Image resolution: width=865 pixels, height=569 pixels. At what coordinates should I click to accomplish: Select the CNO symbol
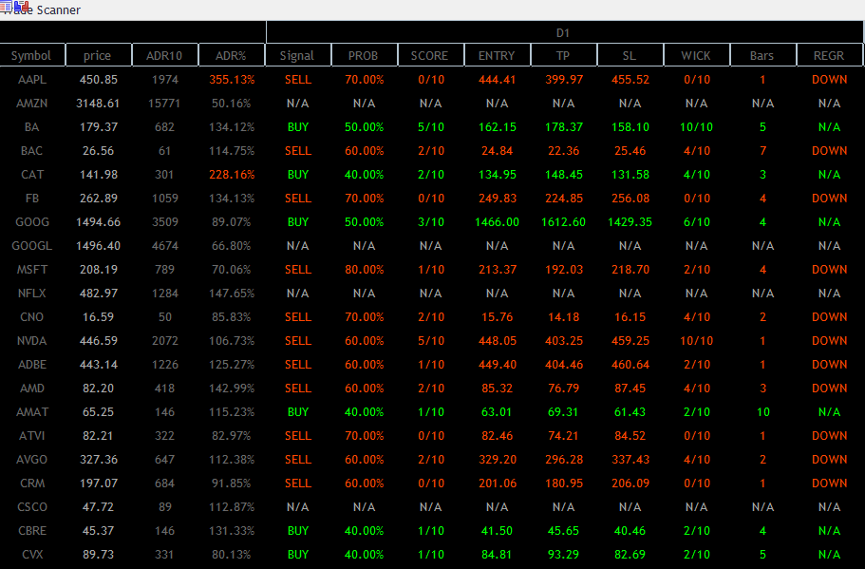pos(32,316)
